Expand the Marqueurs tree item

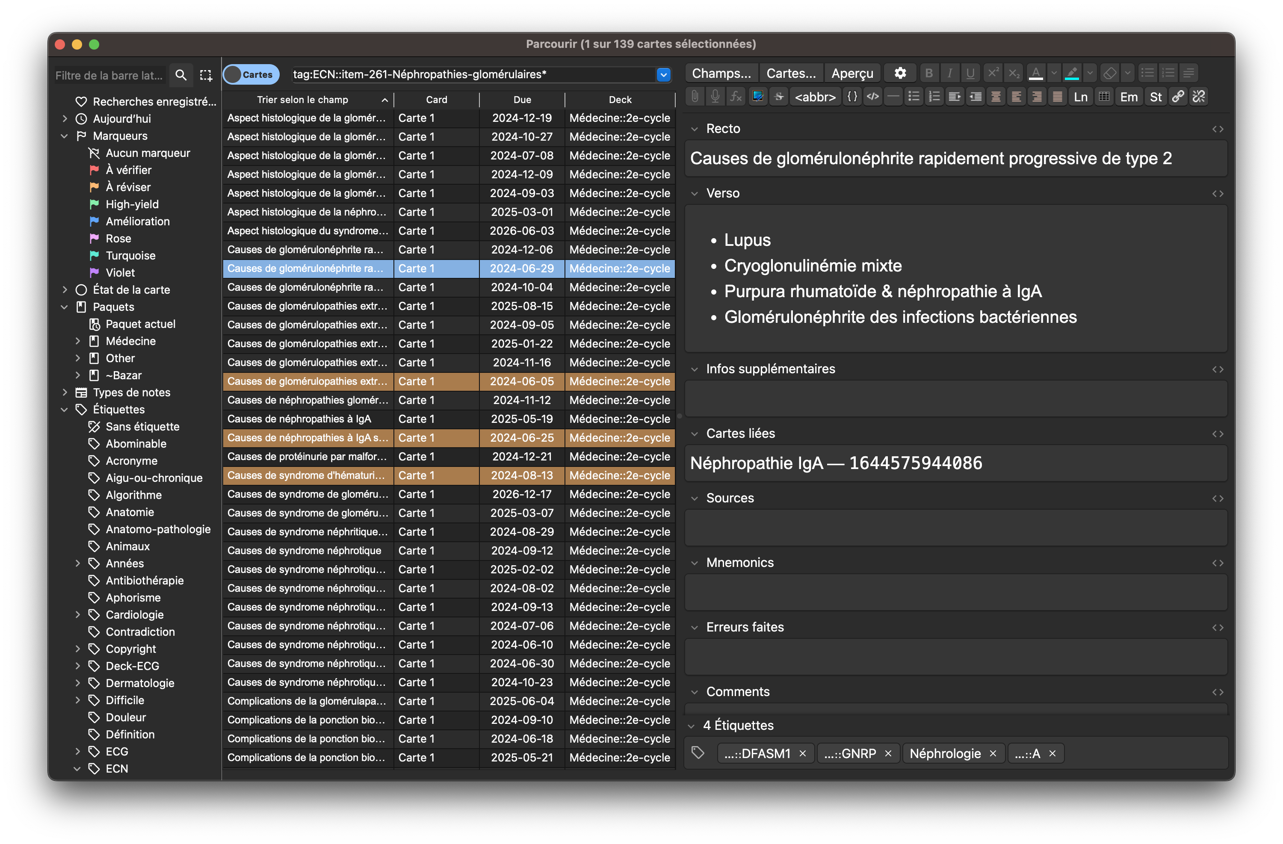(x=63, y=135)
